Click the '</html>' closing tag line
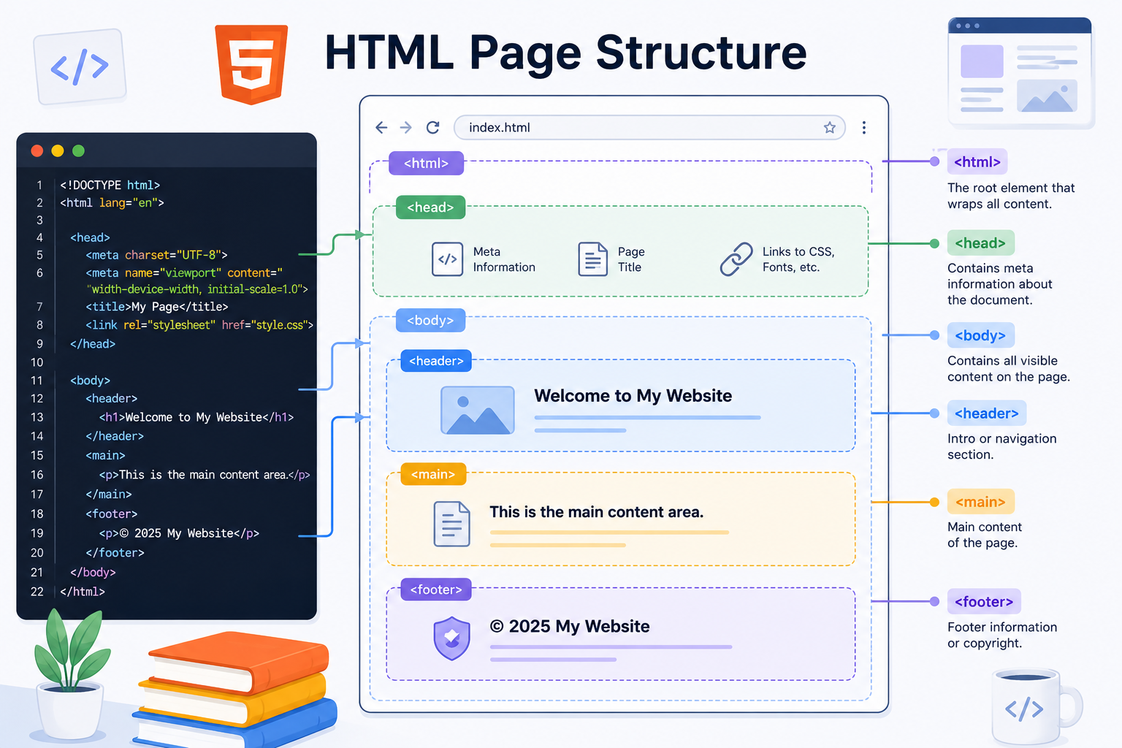Screen dimensions: 1122x748 pos(83,592)
